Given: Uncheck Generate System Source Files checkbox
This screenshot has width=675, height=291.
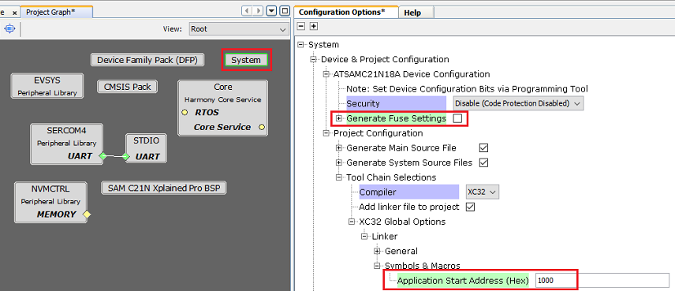Looking at the screenshot, I should pos(483,162).
